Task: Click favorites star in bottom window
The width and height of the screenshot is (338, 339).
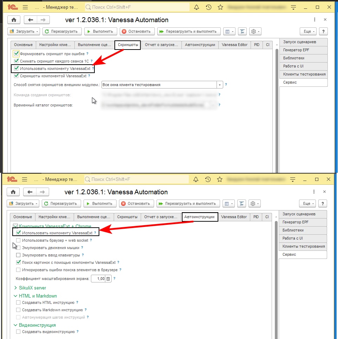Action: (x=220, y=179)
